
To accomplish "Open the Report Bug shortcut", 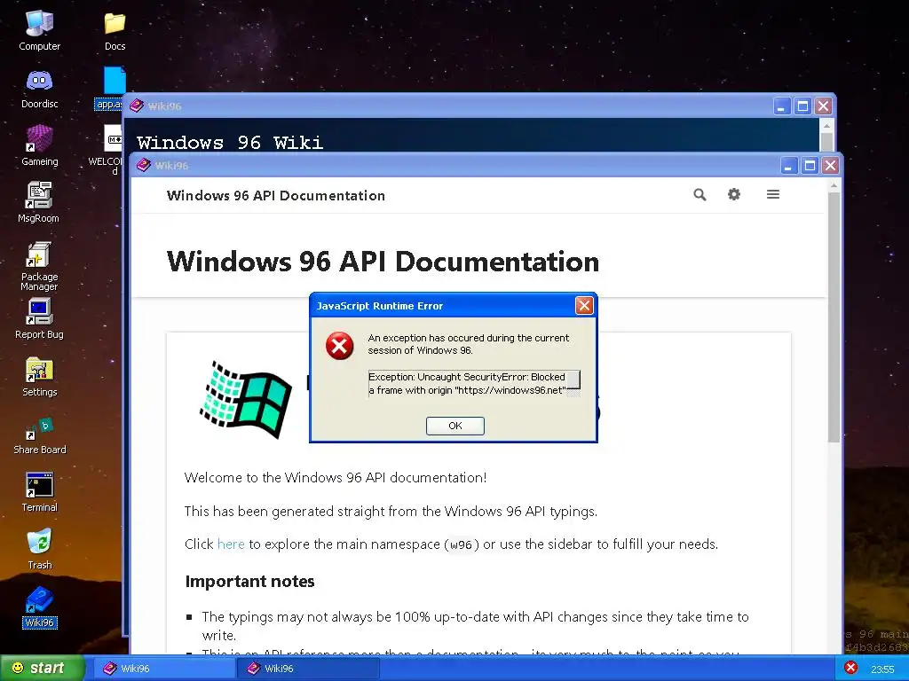I will coord(39,318).
